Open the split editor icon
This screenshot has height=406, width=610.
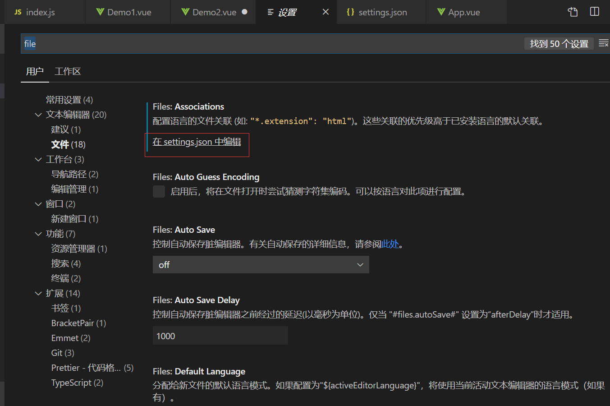pos(594,12)
